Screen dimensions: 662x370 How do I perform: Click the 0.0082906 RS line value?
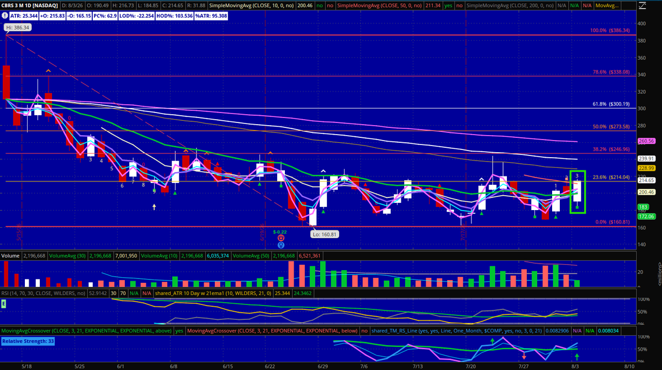(x=557, y=331)
